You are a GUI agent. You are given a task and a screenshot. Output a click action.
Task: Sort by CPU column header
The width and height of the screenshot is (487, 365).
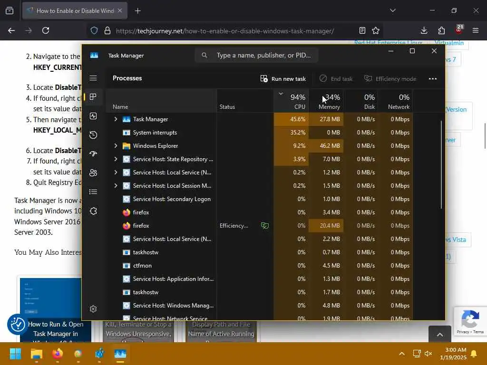click(292, 101)
